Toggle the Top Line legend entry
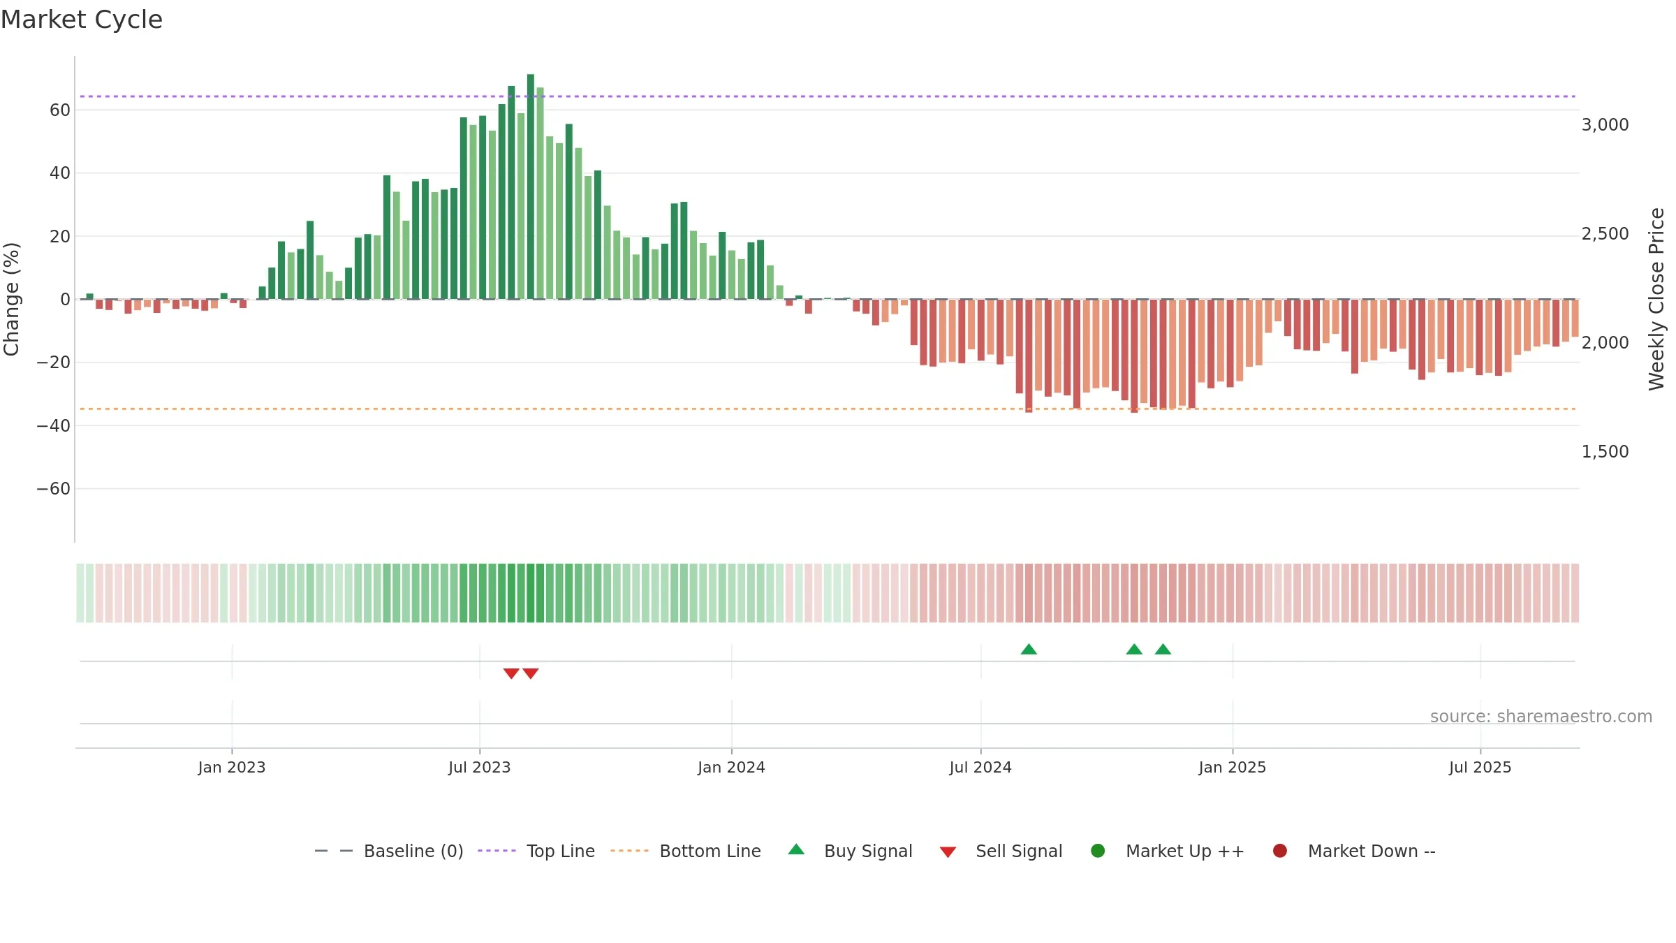Image resolution: width=1676 pixels, height=943 pixels. pyautogui.click(x=536, y=851)
